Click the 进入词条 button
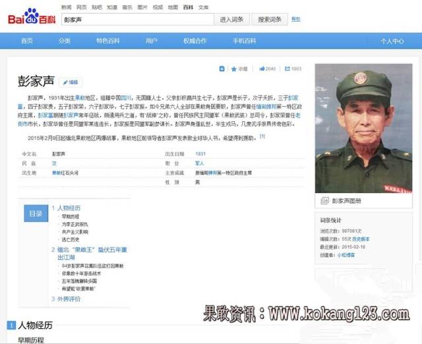 pyautogui.click(x=231, y=20)
